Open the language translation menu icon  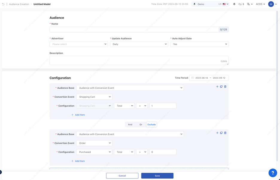[x=249, y=4]
